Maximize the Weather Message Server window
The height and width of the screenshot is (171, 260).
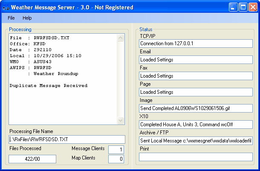[243, 7]
